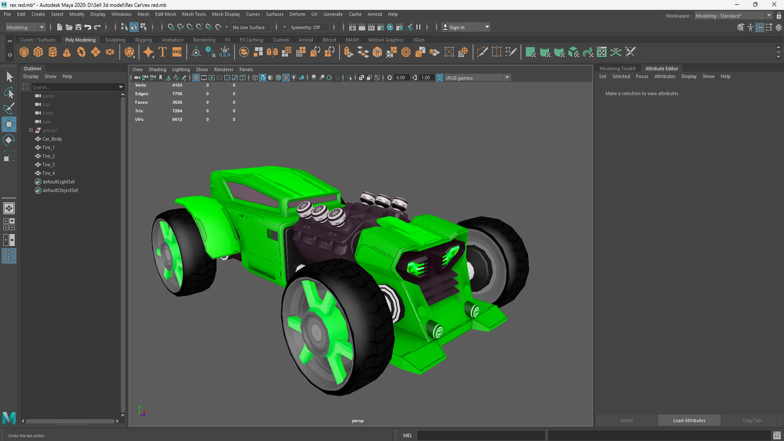Viewport: 784px width, 441px height.
Task: Activate the Select tool arrow in toolbox
Action: tap(9, 77)
